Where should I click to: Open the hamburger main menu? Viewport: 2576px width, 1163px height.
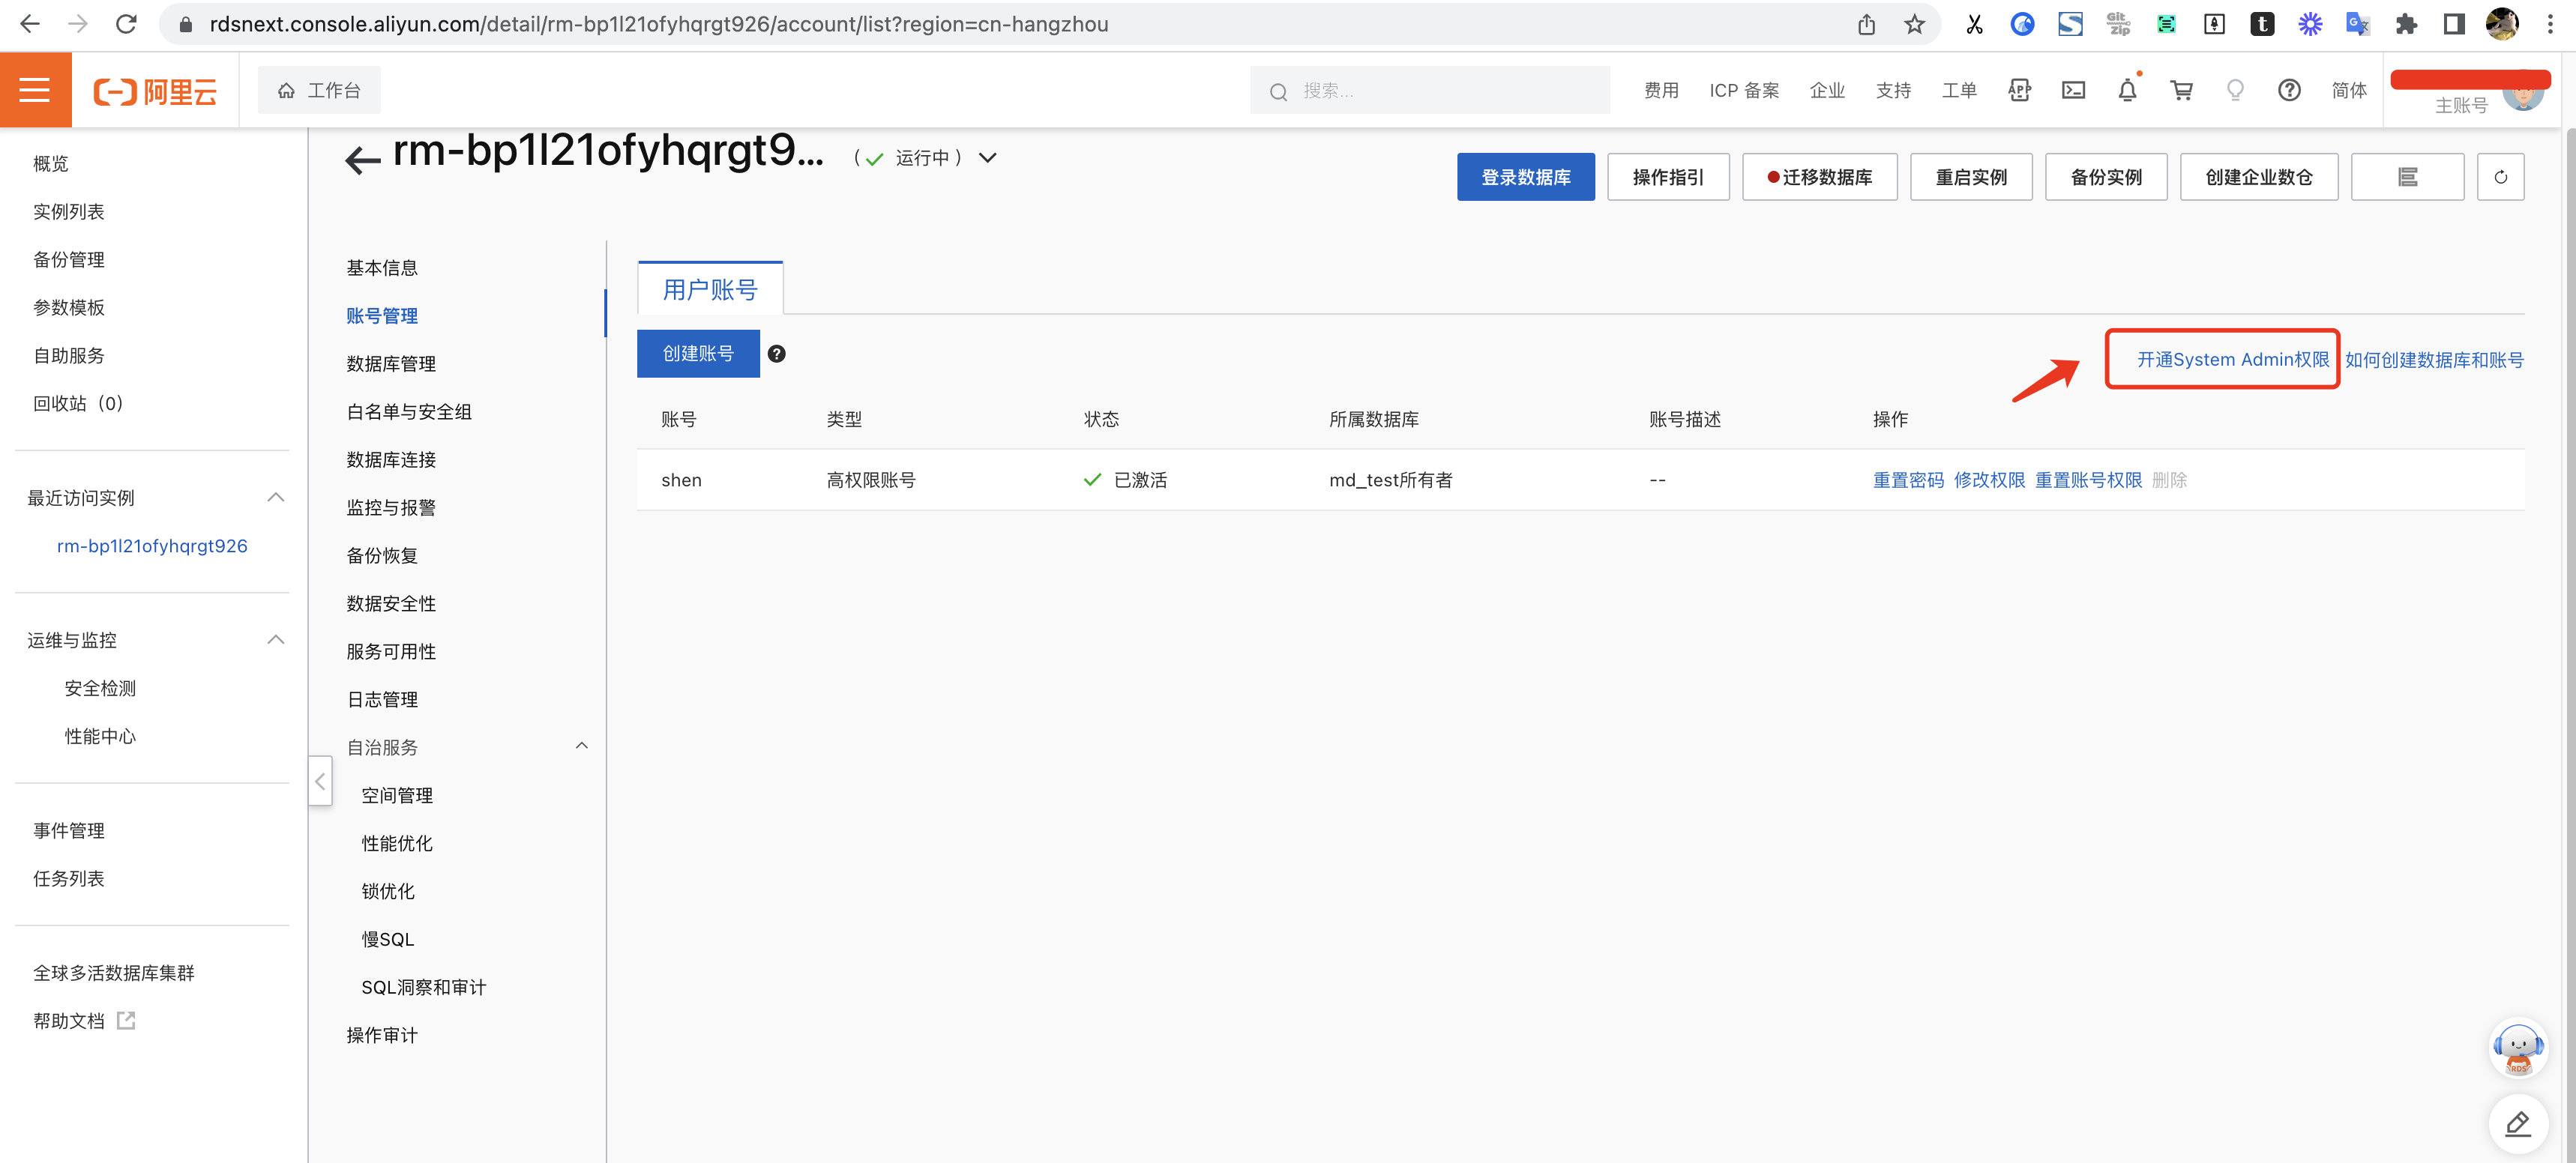click(x=35, y=90)
